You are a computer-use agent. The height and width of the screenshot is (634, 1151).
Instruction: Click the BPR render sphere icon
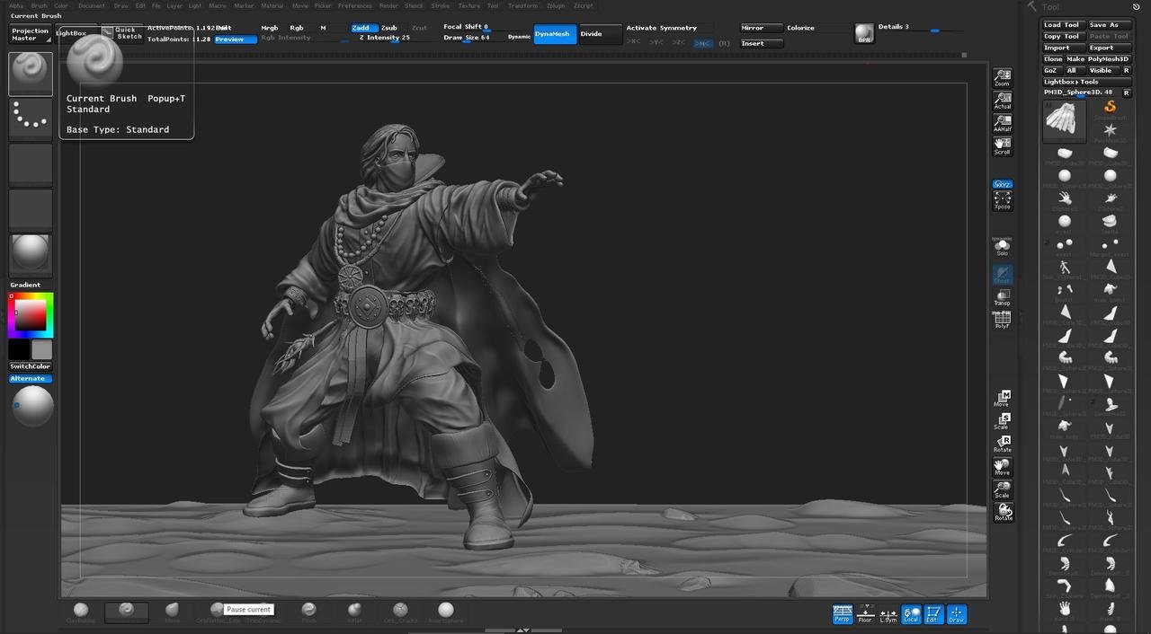pos(864,34)
